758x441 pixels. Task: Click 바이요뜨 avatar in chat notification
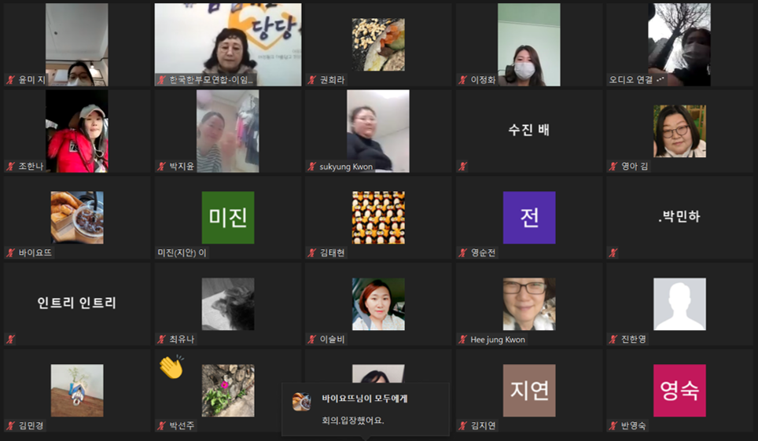[301, 402]
